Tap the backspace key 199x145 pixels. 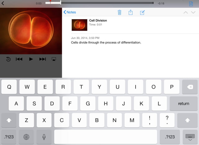pyautogui.click(x=190, y=87)
